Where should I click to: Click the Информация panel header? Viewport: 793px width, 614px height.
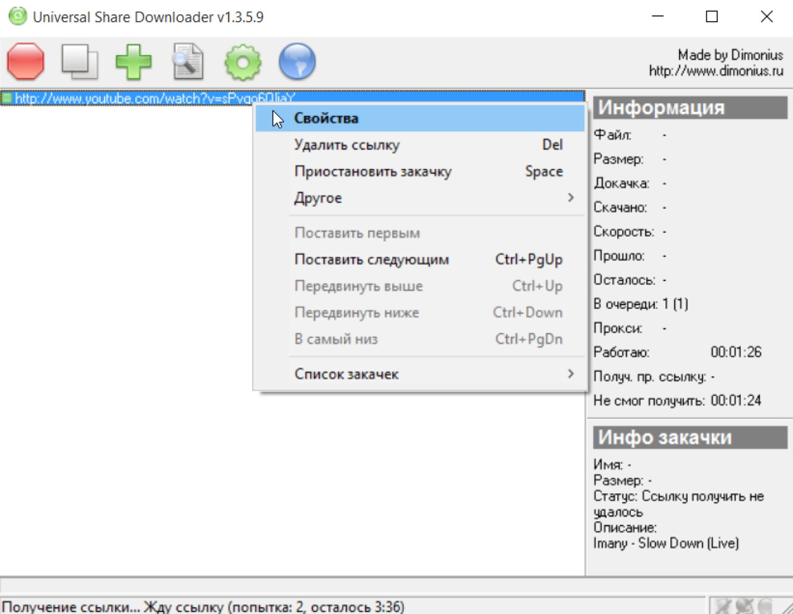click(690, 108)
